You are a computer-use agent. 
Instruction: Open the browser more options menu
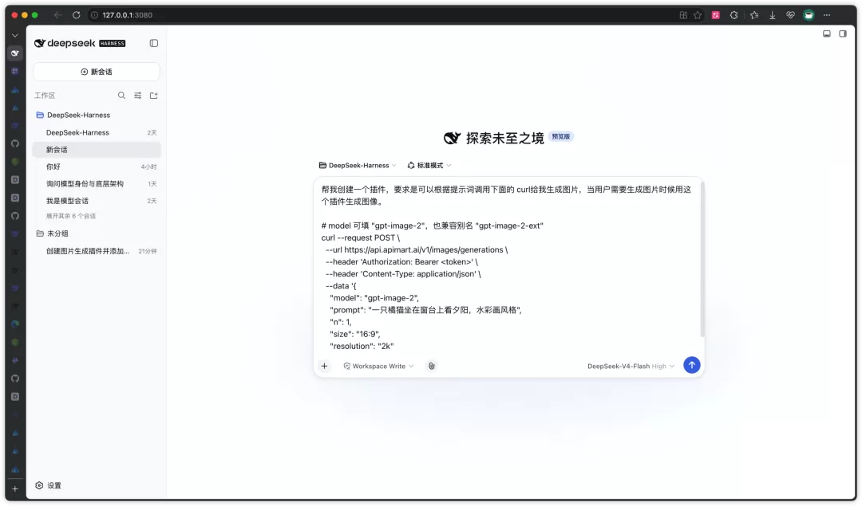(827, 15)
